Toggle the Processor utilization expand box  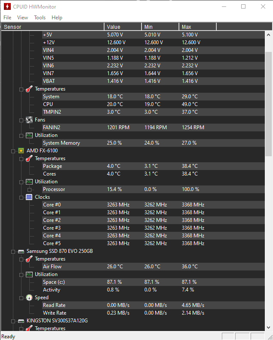(29, 190)
